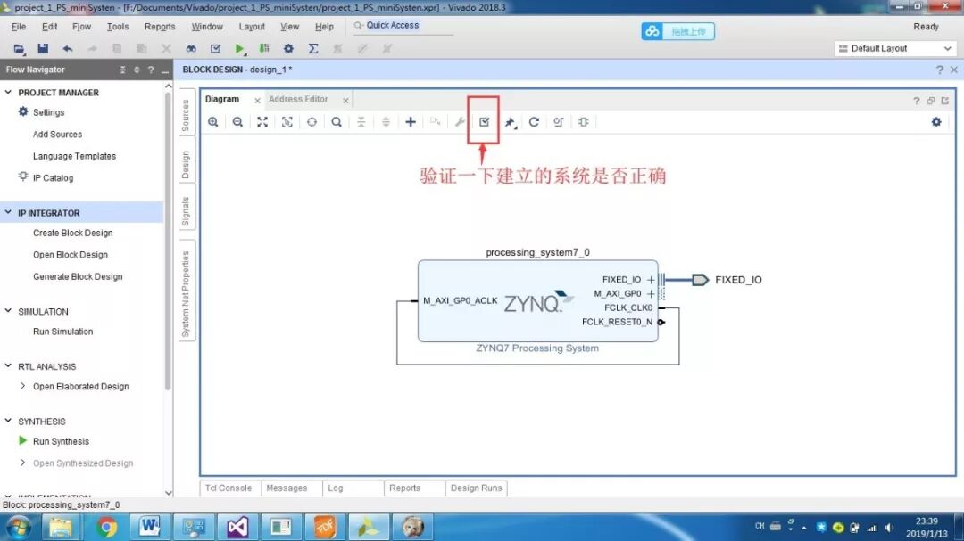This screenshot has width=964, height=541.
Task: Click the Undo arrow in main toolbar
Action: point(68,48)
